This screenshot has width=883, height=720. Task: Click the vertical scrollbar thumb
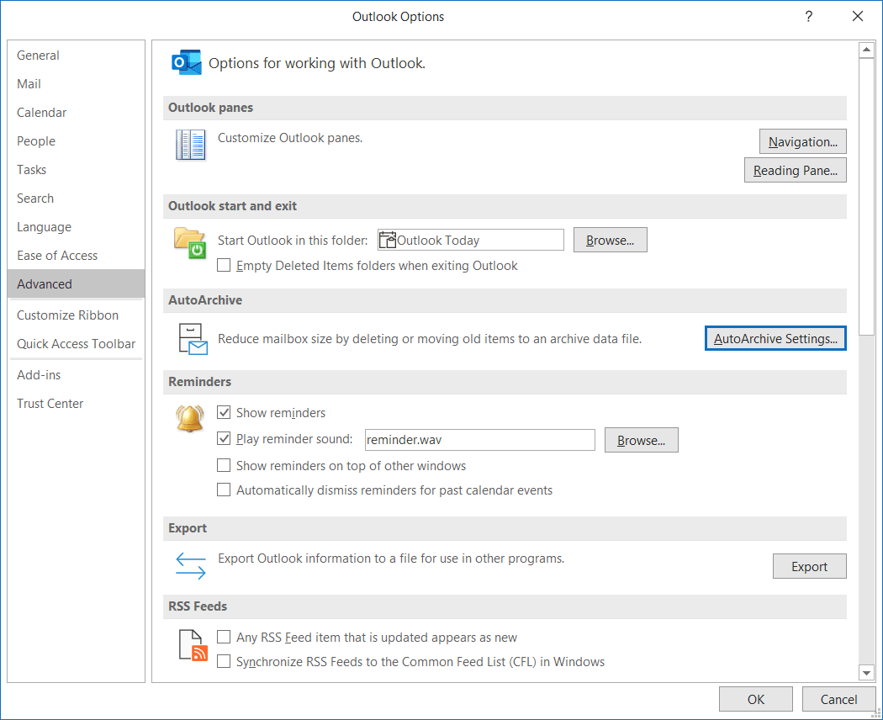866,197
